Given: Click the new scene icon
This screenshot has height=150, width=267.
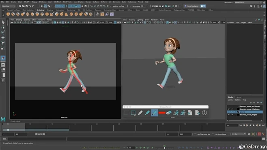Looking at the screenshot, I should point(20,6).
